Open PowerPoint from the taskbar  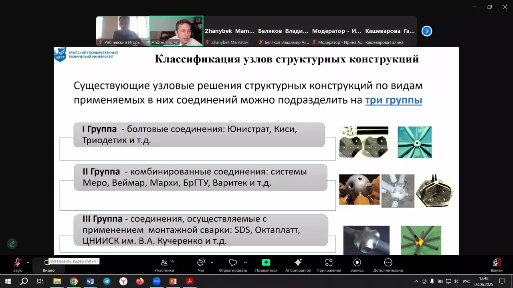[x=173, y=281]
